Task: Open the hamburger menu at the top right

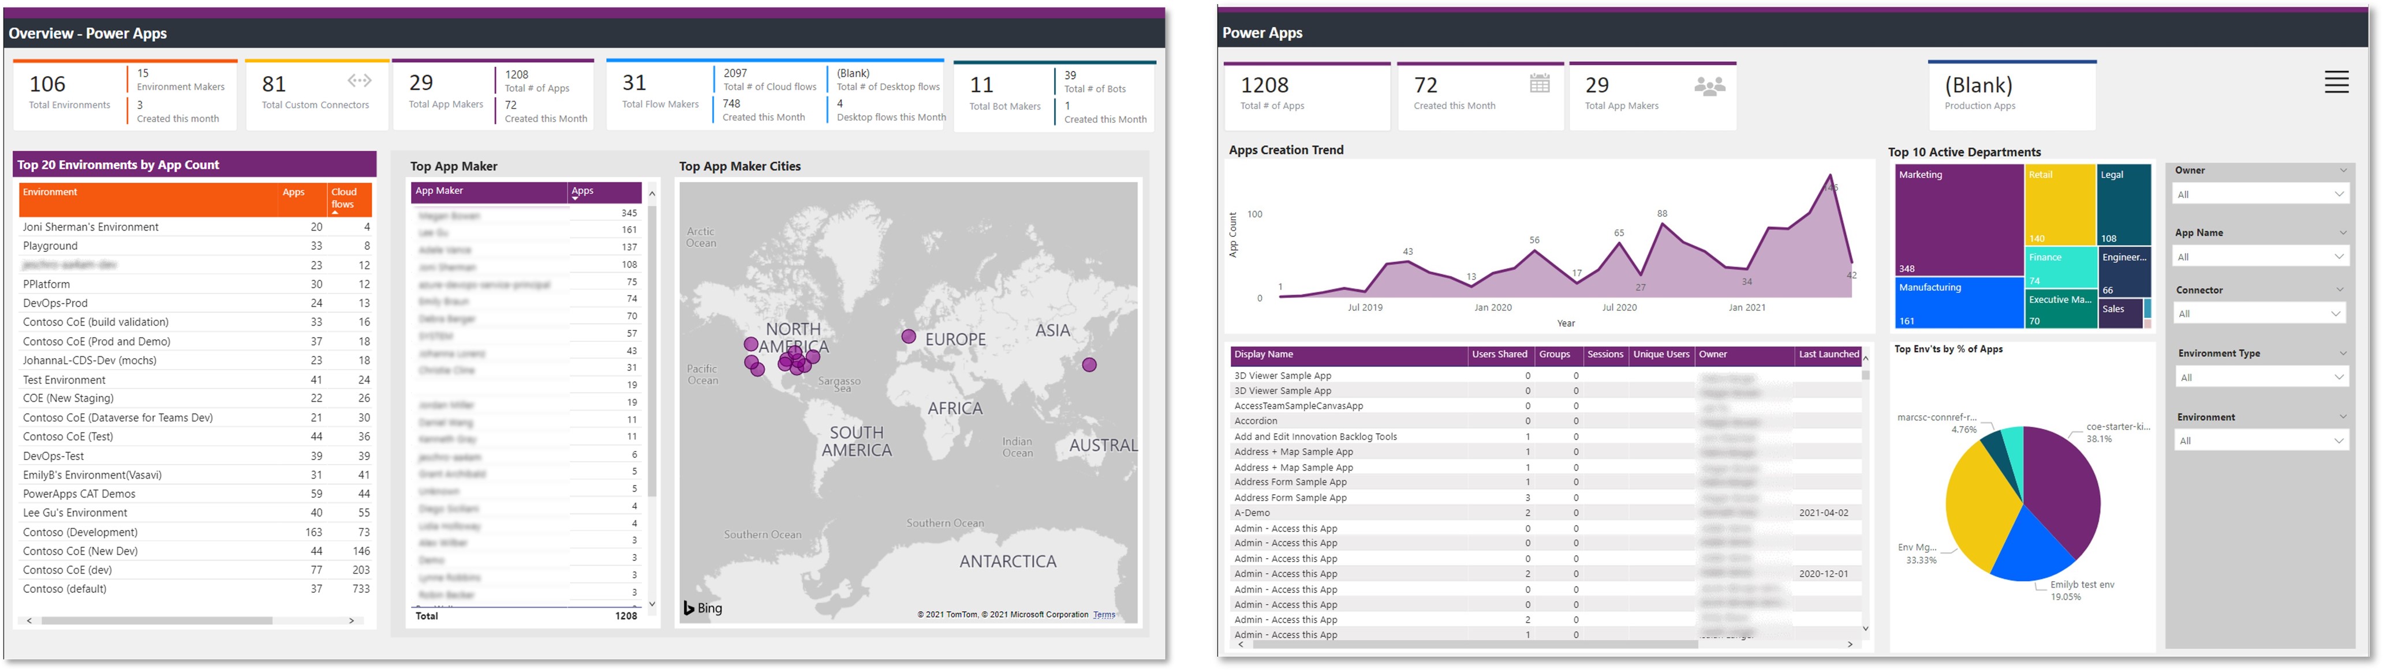Action: tap(2337, 82)
